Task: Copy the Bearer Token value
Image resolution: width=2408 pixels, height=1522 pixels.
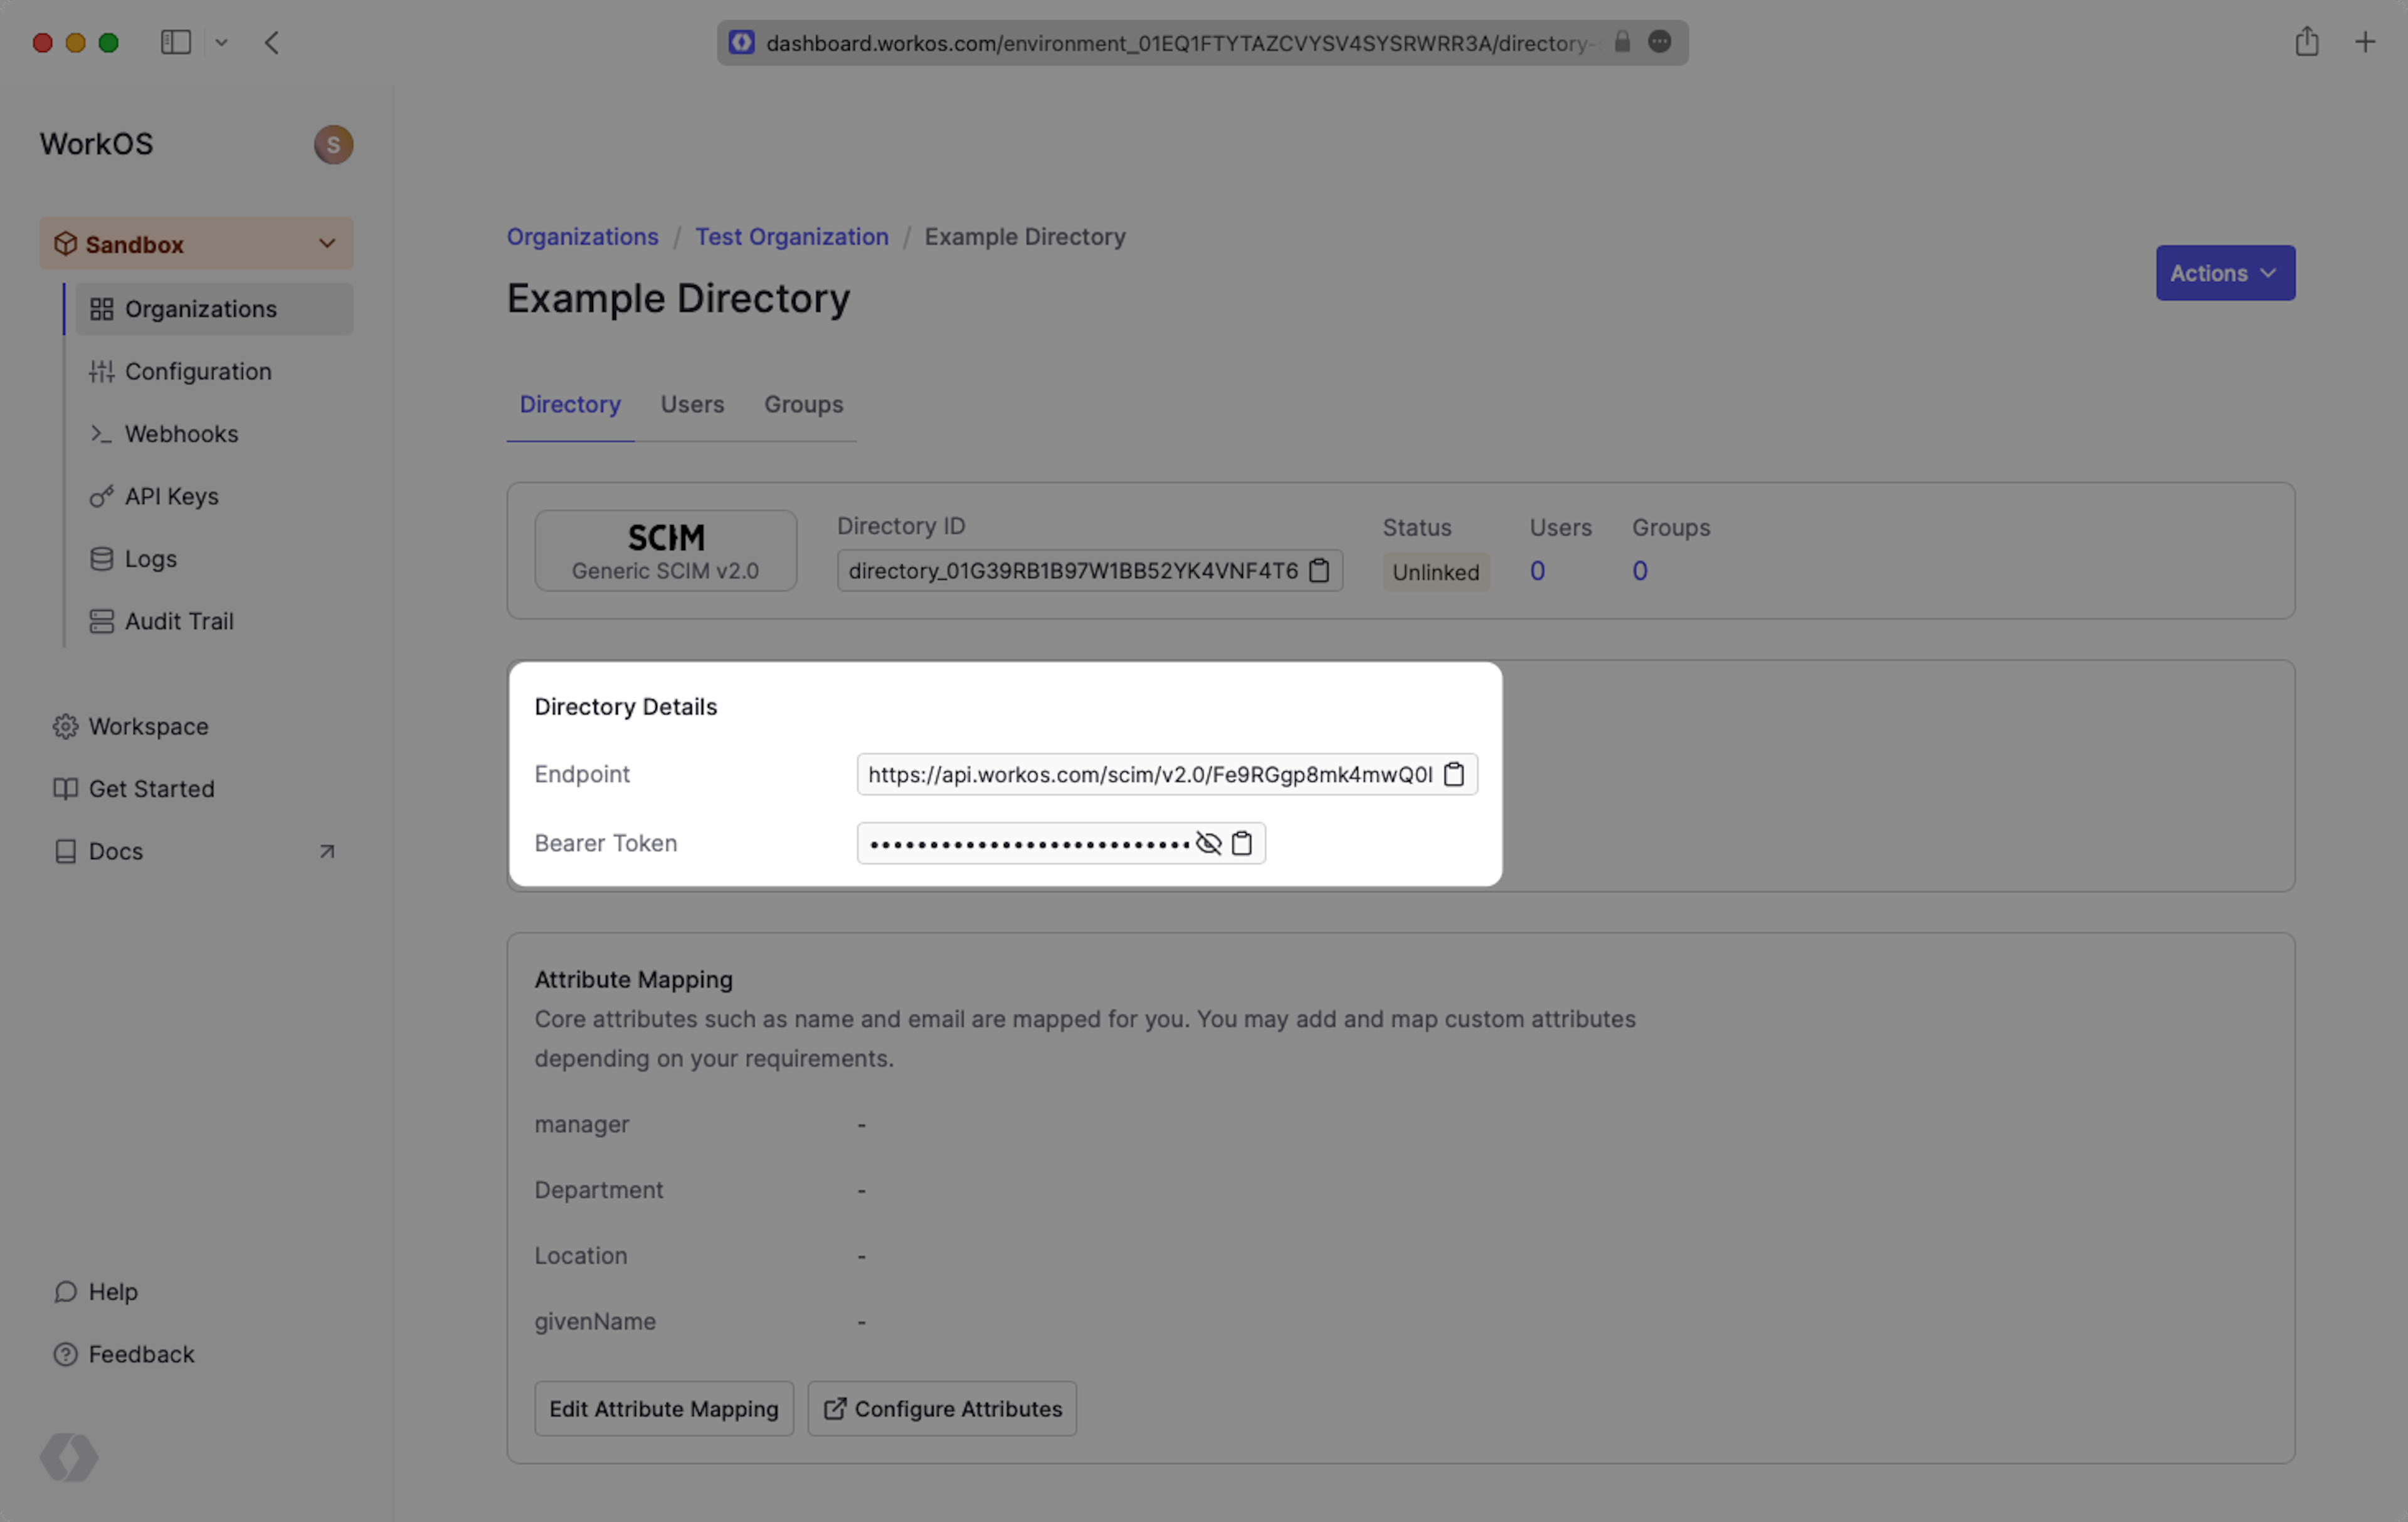Action: click(1242, 843)
